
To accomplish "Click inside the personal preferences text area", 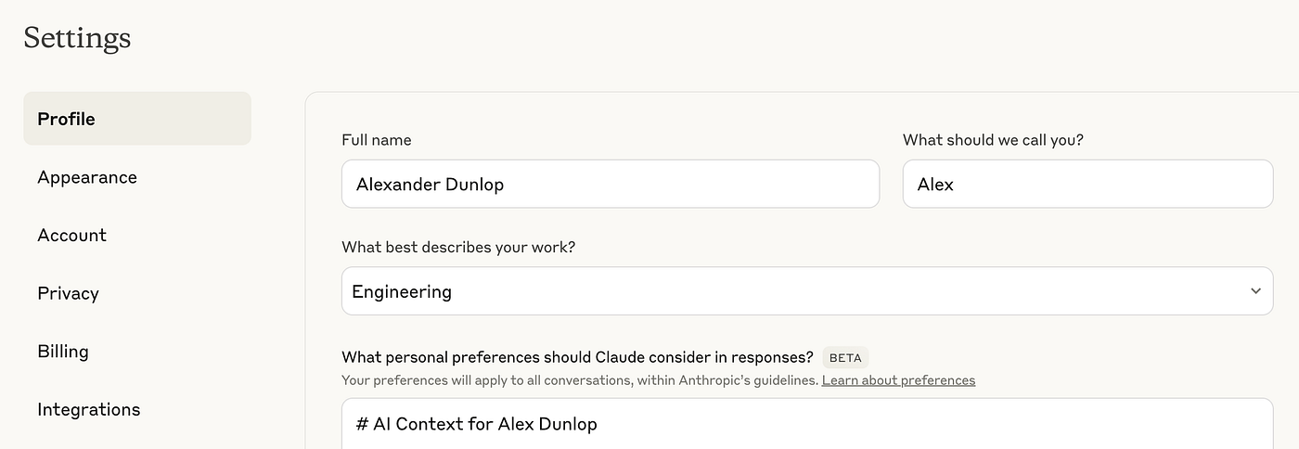I will (x=805, y=425).
